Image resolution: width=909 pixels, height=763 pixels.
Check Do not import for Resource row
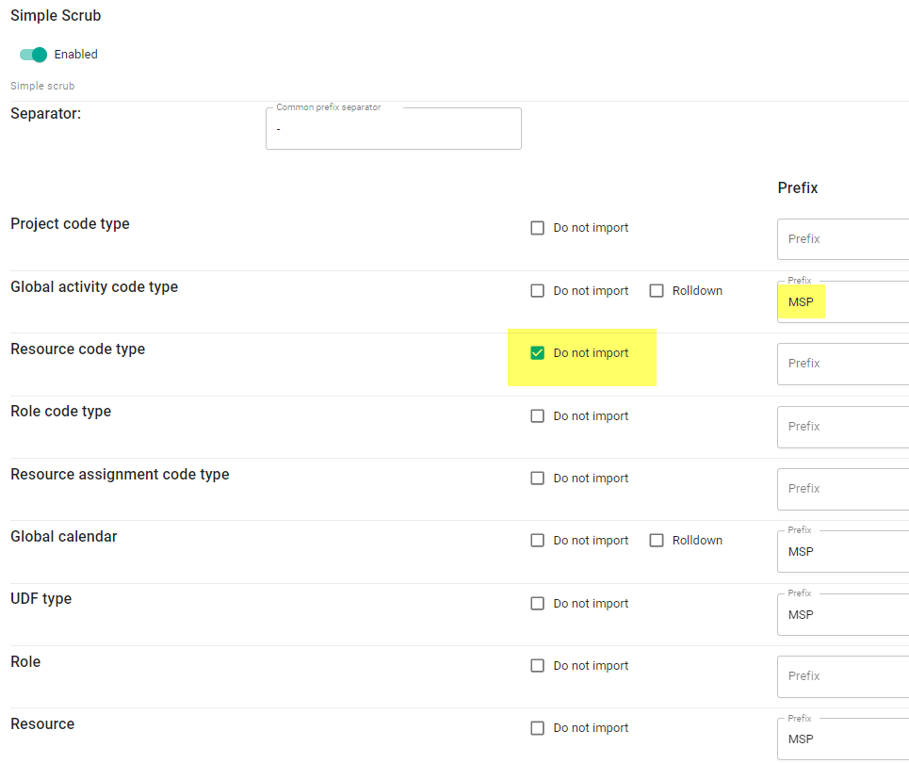pyautogui.click(x=538, y=728)
